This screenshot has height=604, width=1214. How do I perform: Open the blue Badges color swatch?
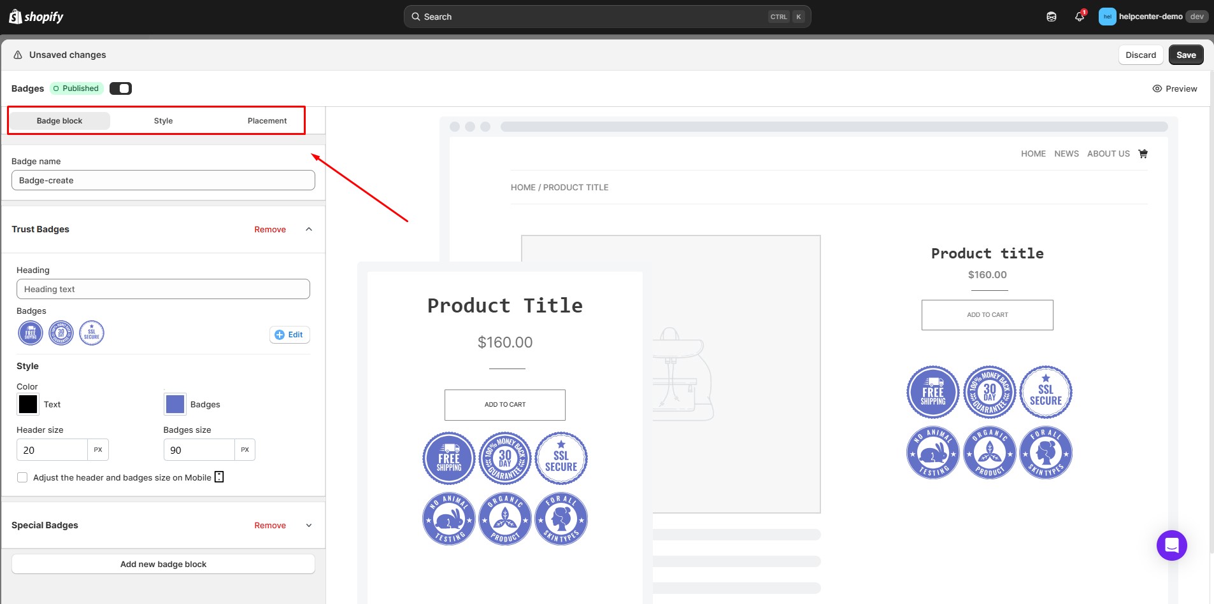point(175,404)
